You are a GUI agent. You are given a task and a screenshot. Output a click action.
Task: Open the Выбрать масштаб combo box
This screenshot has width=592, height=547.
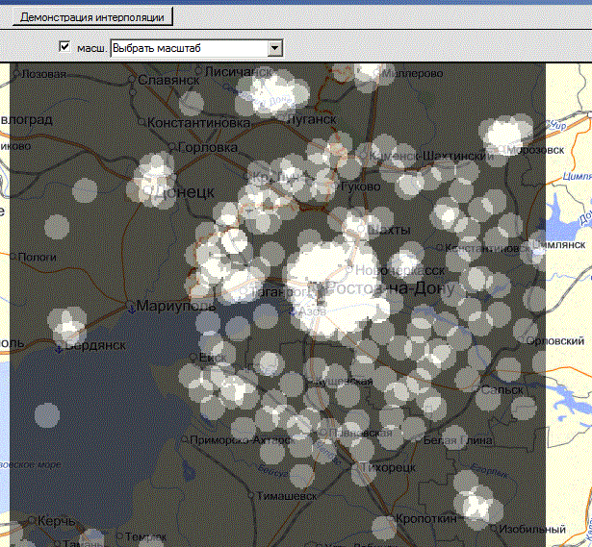188,48
